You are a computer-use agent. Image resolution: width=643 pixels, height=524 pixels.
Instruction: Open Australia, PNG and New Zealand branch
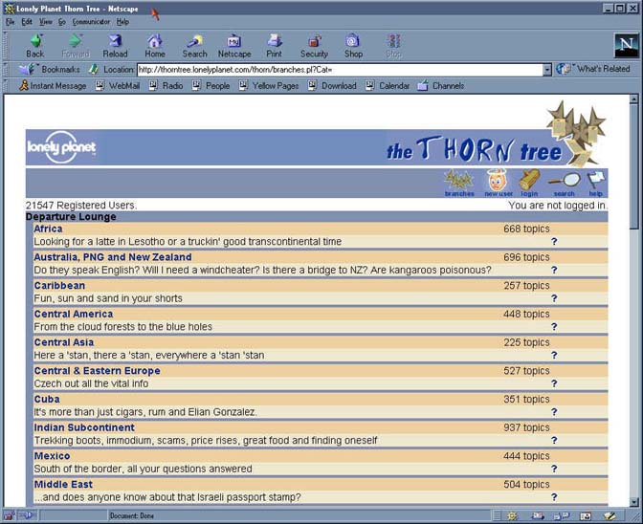112,257
